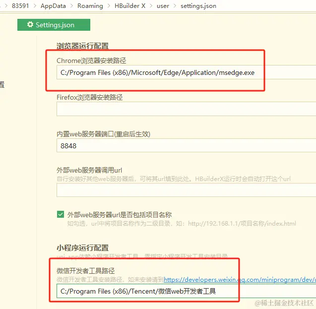The height and width of the screenshot is (309, 316).
Task: Click the 外部web服务器url是否包括项目名称 label
Action: 120,215
